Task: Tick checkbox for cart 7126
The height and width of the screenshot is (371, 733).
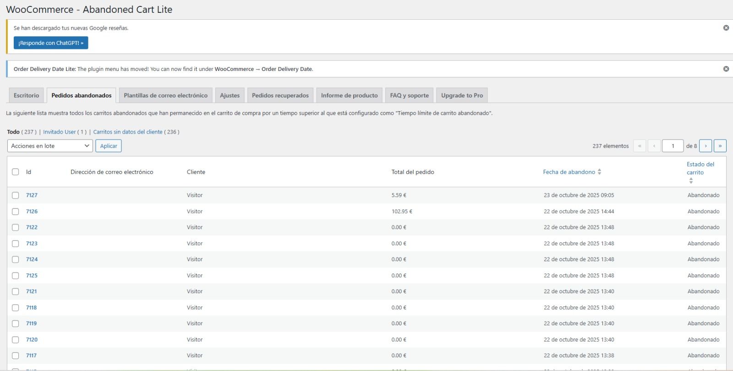Action: [x=16, y=211]
